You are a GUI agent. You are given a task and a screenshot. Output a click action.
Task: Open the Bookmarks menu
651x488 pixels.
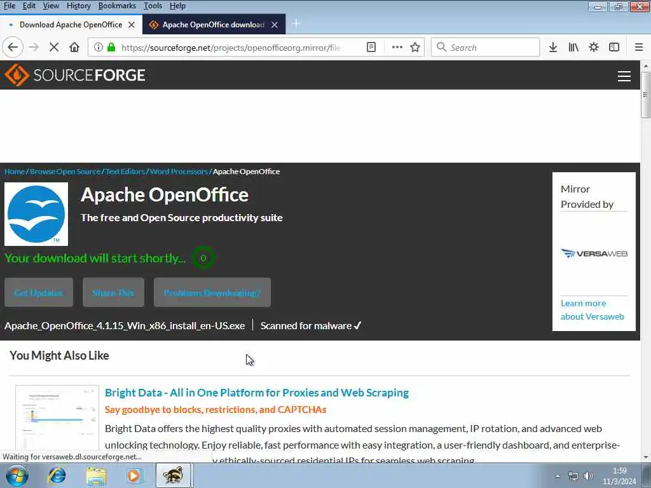(117, 6)
